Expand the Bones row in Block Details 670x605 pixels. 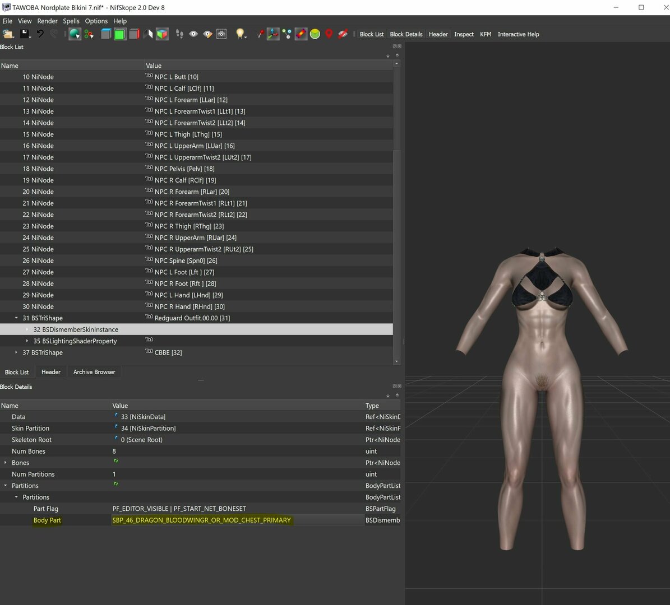[5, 463]
